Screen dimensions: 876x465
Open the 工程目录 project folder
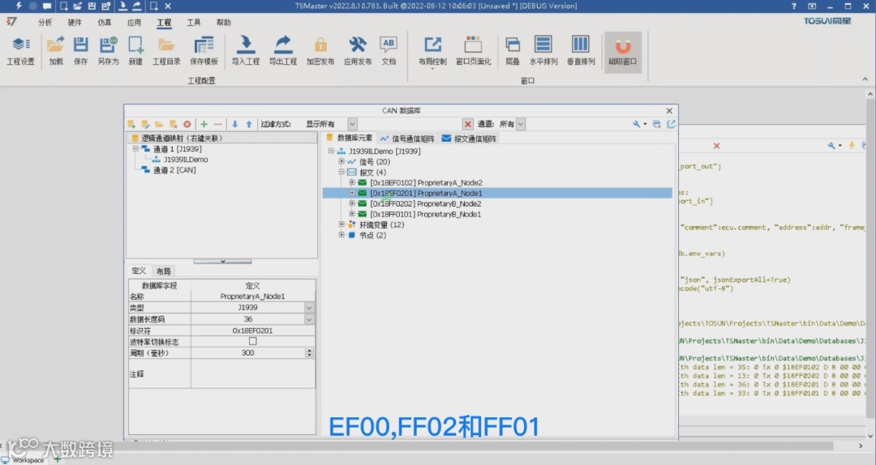(x=166, y=51)
